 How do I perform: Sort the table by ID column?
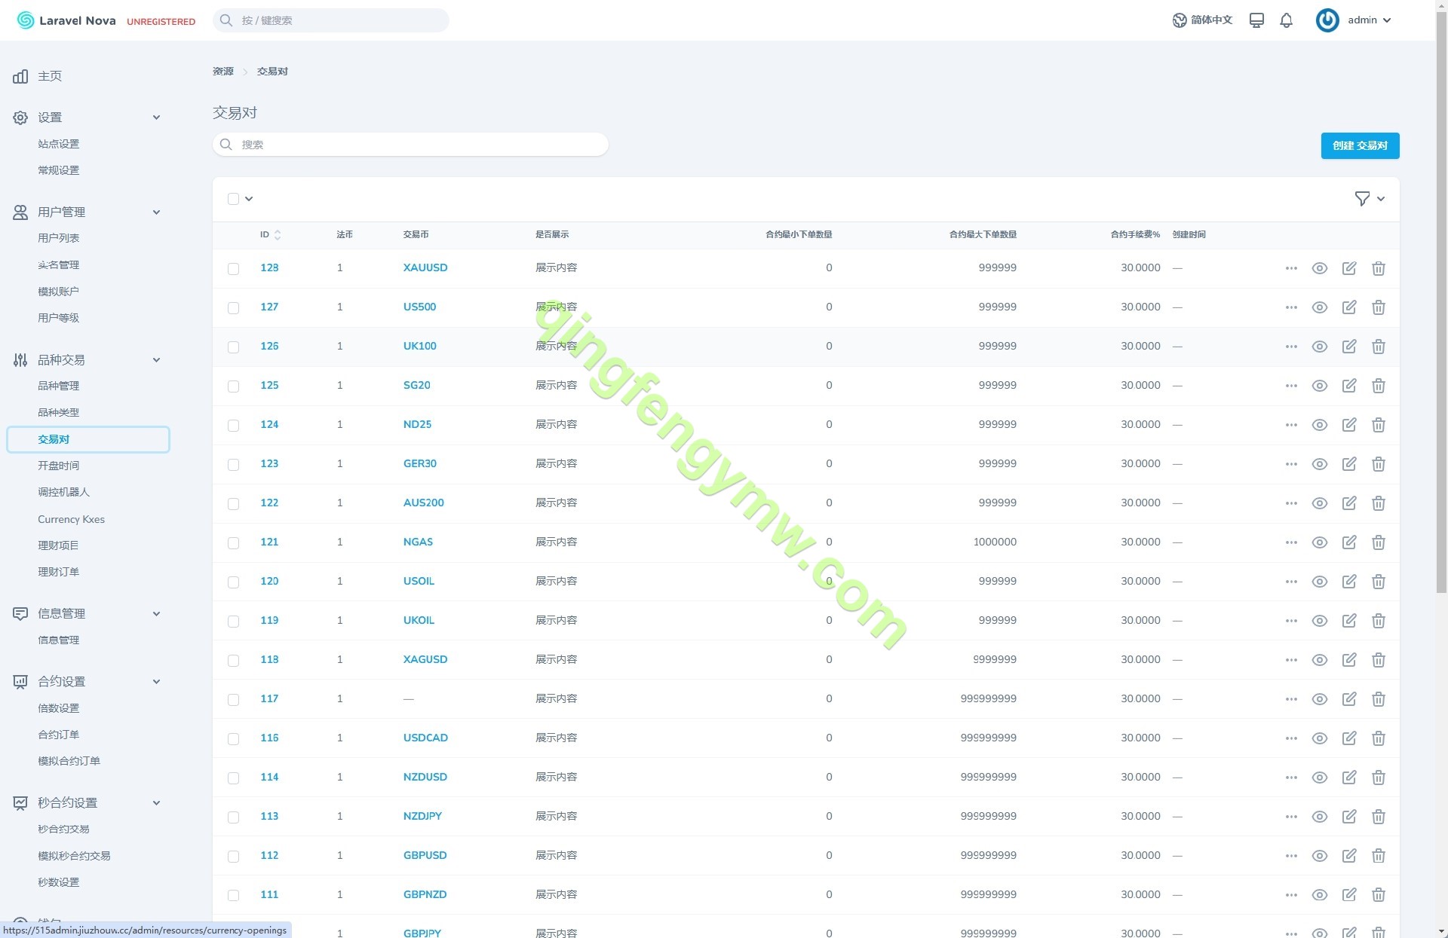click(x=271, y=235)
